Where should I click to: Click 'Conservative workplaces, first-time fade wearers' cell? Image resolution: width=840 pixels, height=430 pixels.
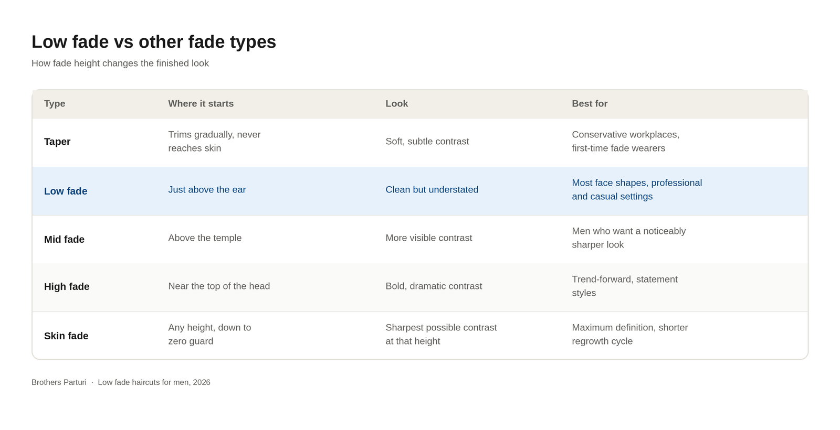coord(626,142)
